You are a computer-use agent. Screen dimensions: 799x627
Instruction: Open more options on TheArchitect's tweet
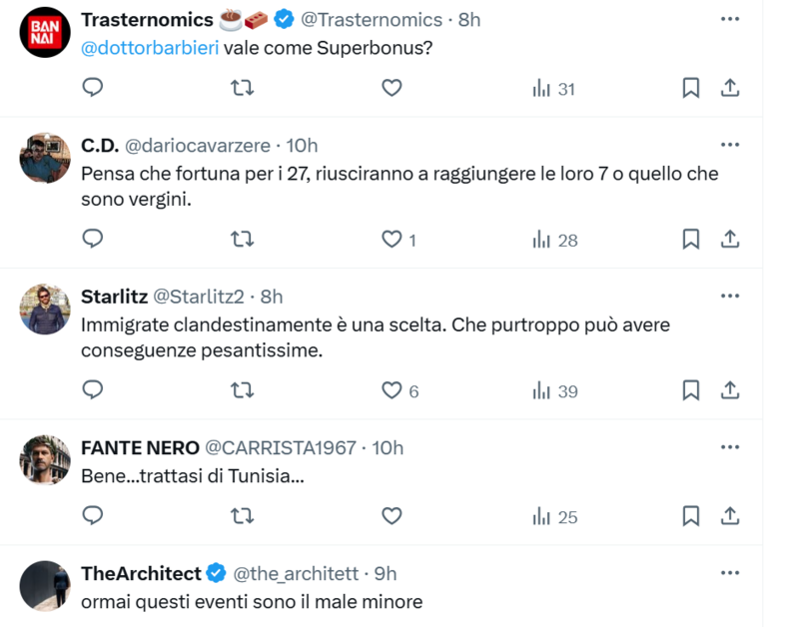click(x=730, y=573)
